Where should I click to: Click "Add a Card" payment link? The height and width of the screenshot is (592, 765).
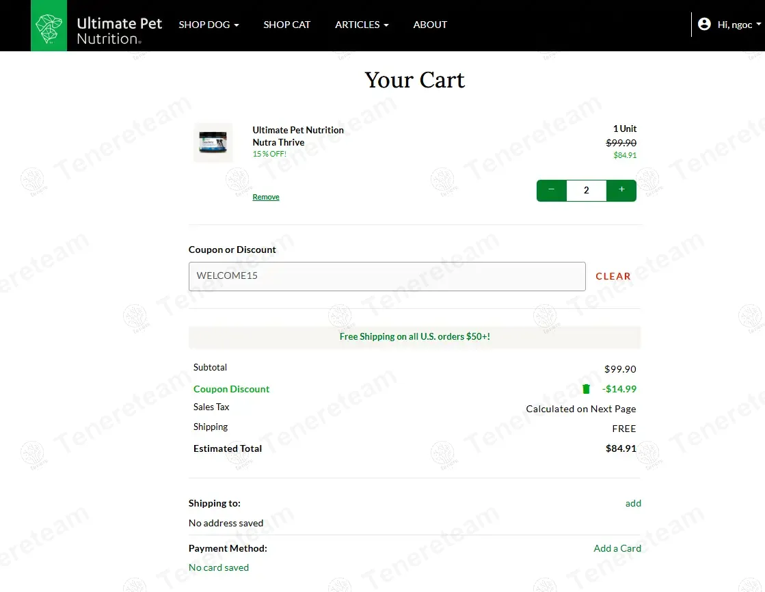[x=617, y=548]
